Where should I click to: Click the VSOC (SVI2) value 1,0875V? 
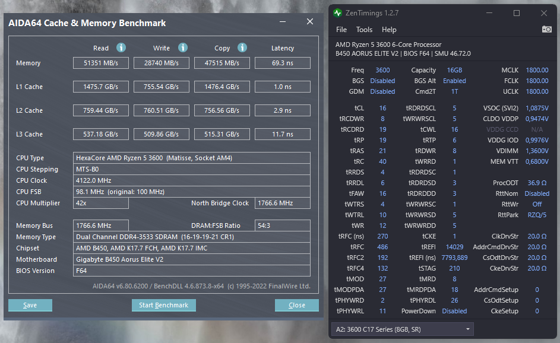pos(537,108)
